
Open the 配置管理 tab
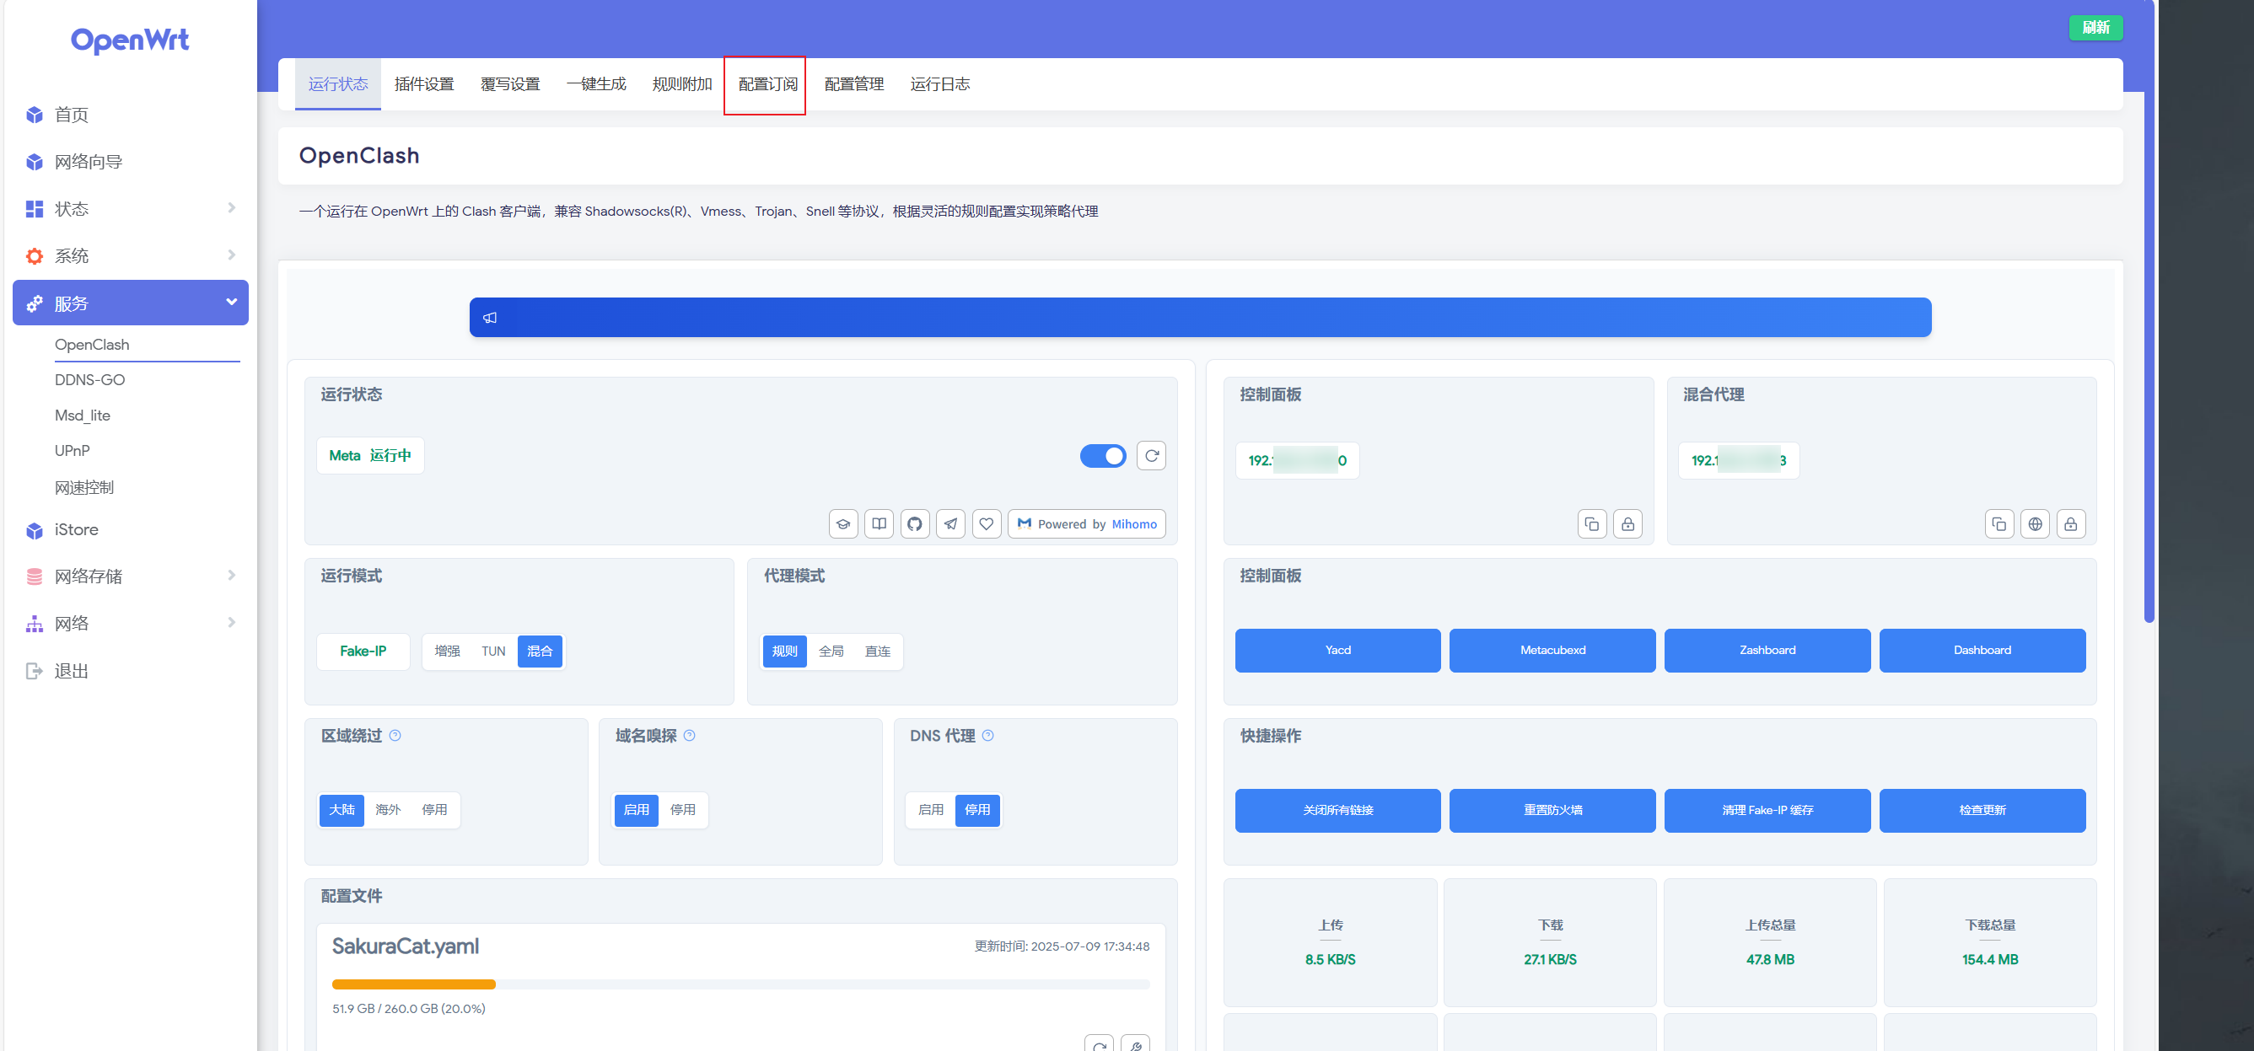854,84
